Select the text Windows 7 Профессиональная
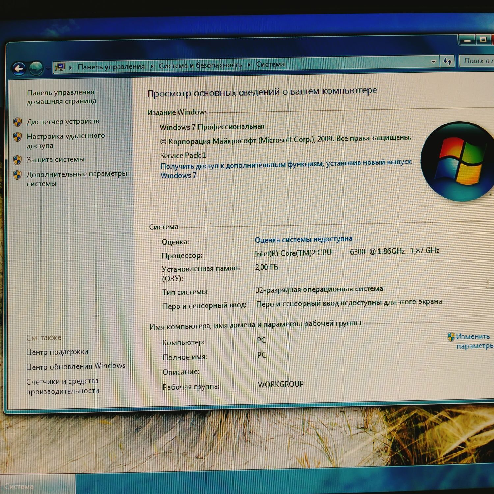The width and height of the screenshot is (494, 494). (x=212, y=127)
